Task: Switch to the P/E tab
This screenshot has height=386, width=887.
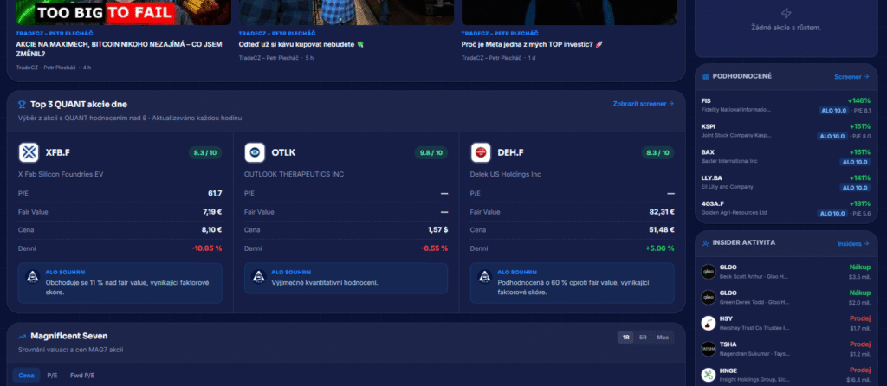Action: pyautogui.click(x=53, y=375)
